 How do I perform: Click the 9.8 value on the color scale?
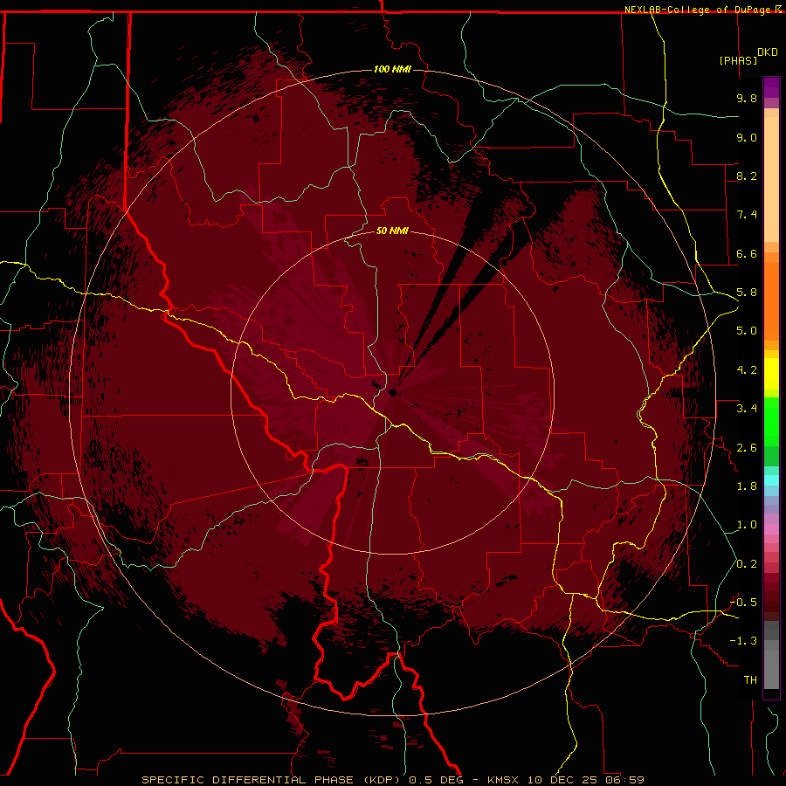tap(747, 98)
